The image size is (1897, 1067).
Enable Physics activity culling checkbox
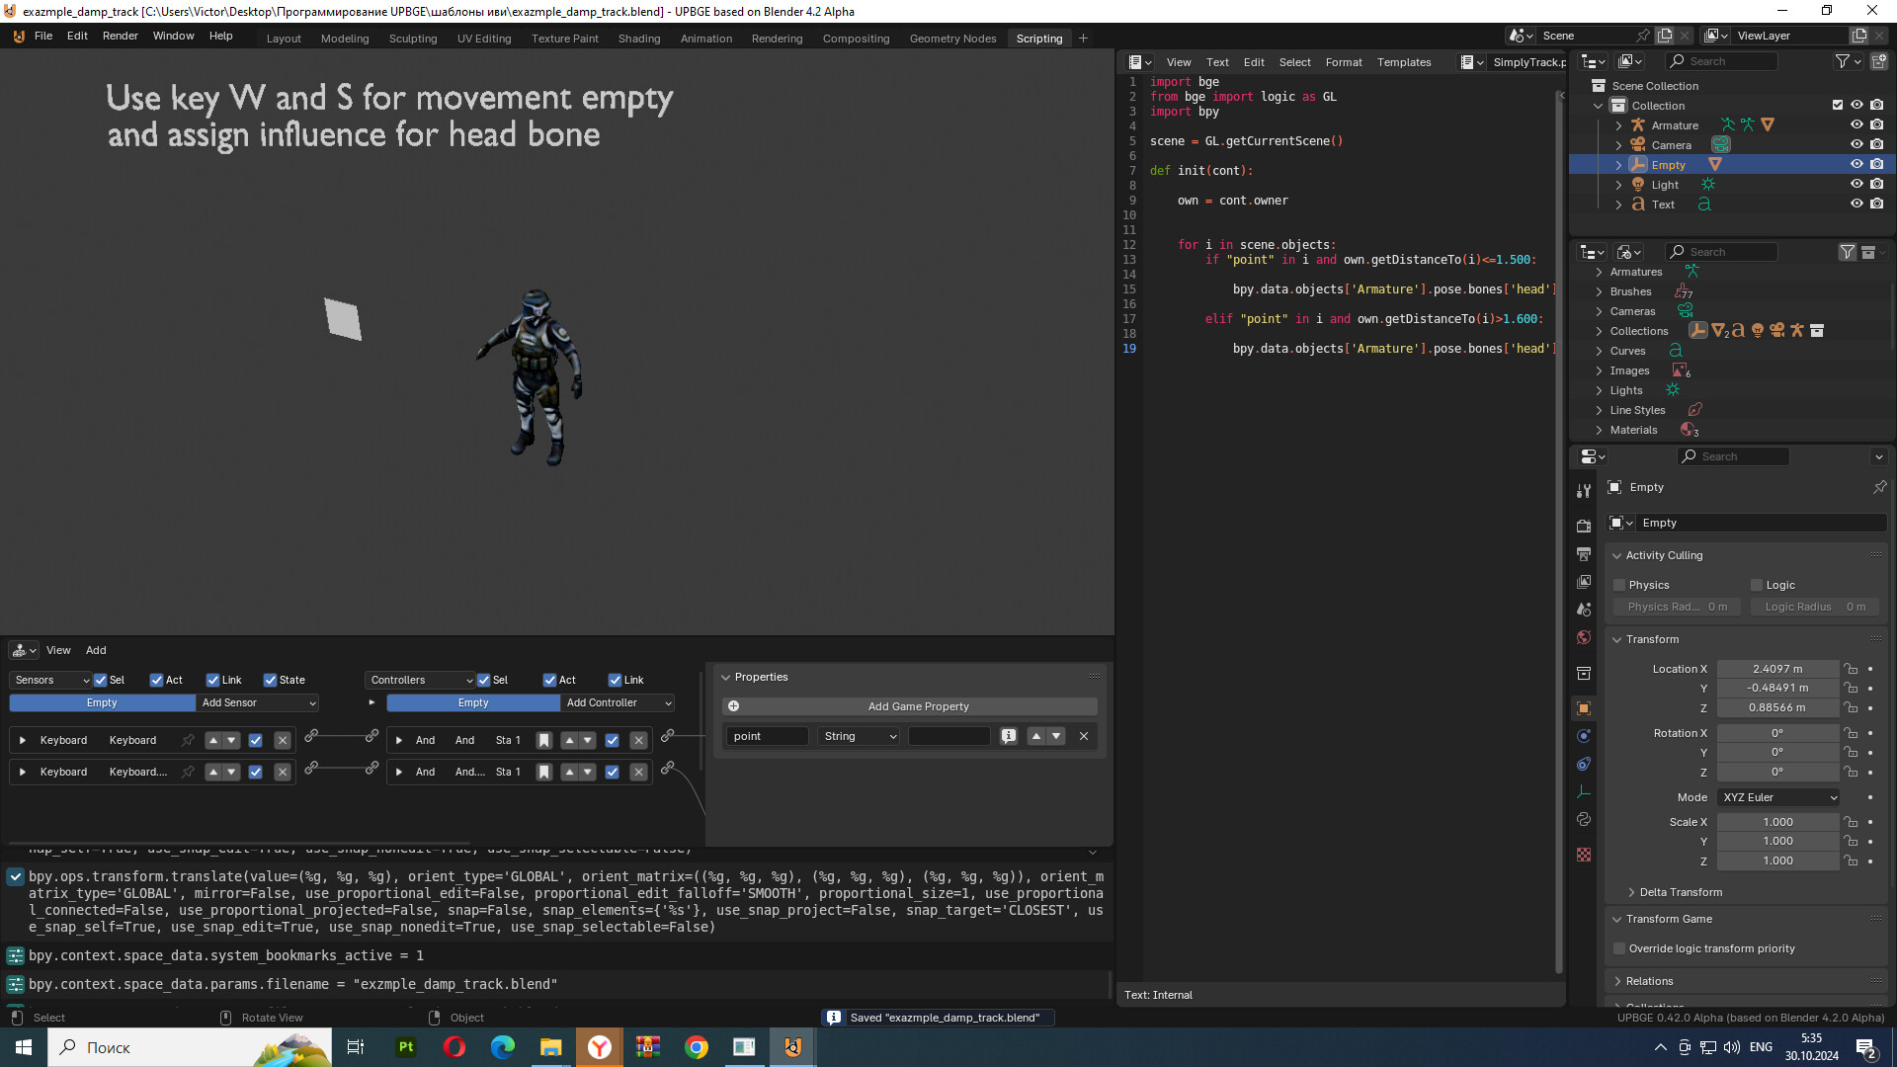pyautogui.click(x=1619, y=585)
